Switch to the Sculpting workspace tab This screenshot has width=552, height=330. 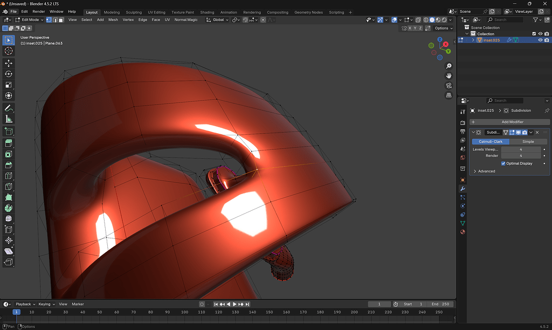(134, 12)
